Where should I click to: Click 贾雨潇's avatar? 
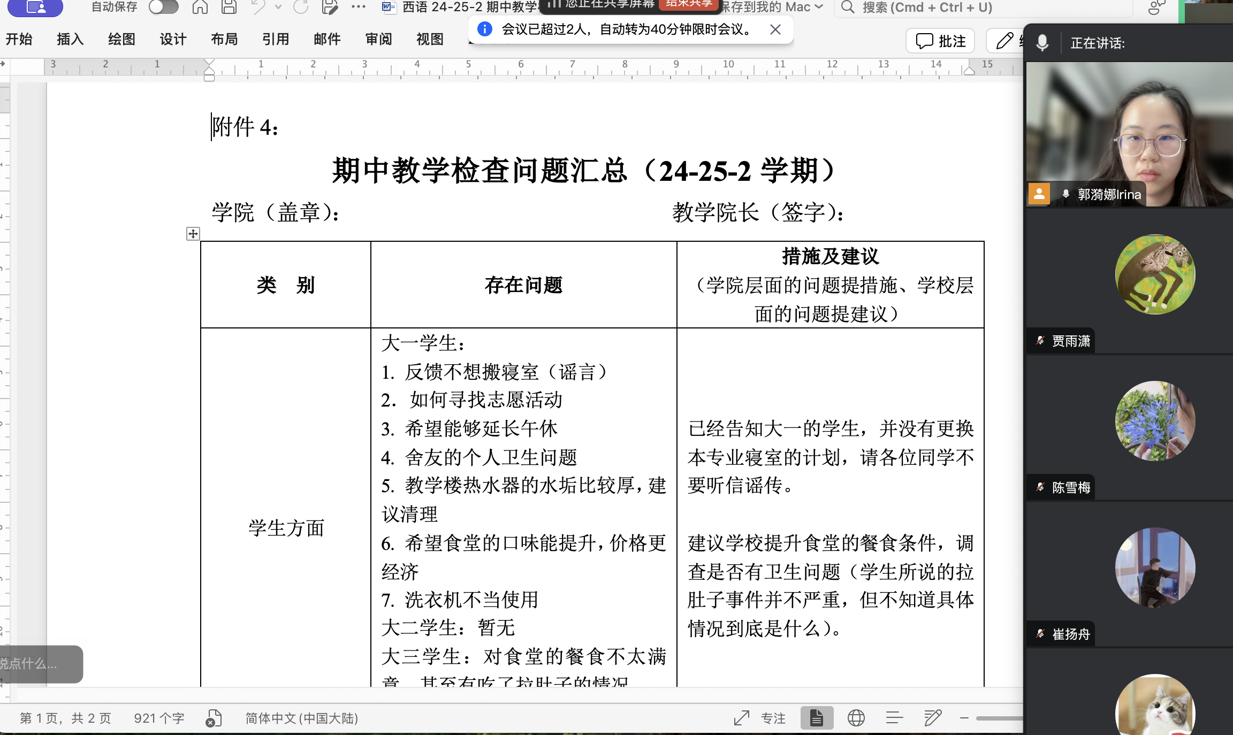1155,274
